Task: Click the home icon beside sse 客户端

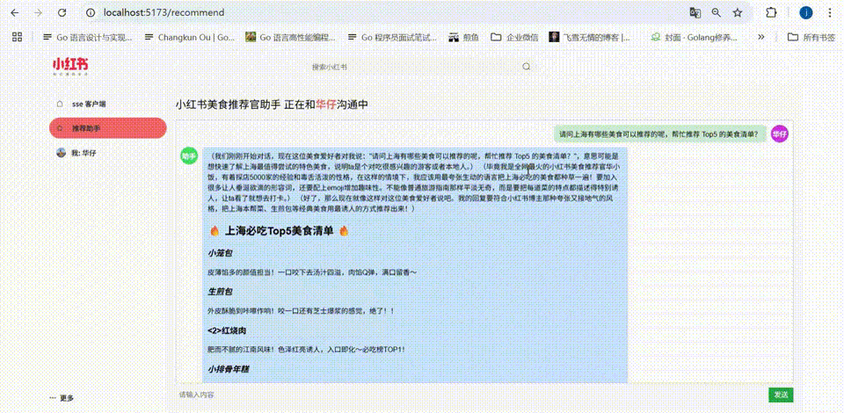Action: click(x=61, y=104)
